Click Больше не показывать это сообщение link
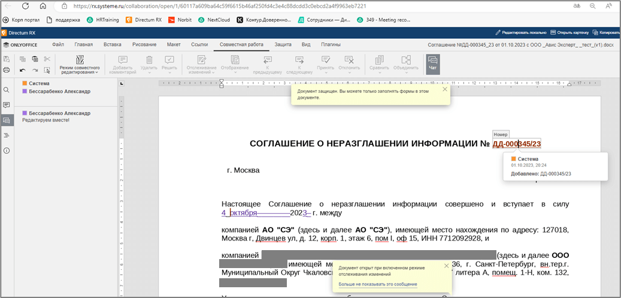The width and height of the screenshot is (621, 298). coord(378,285)
